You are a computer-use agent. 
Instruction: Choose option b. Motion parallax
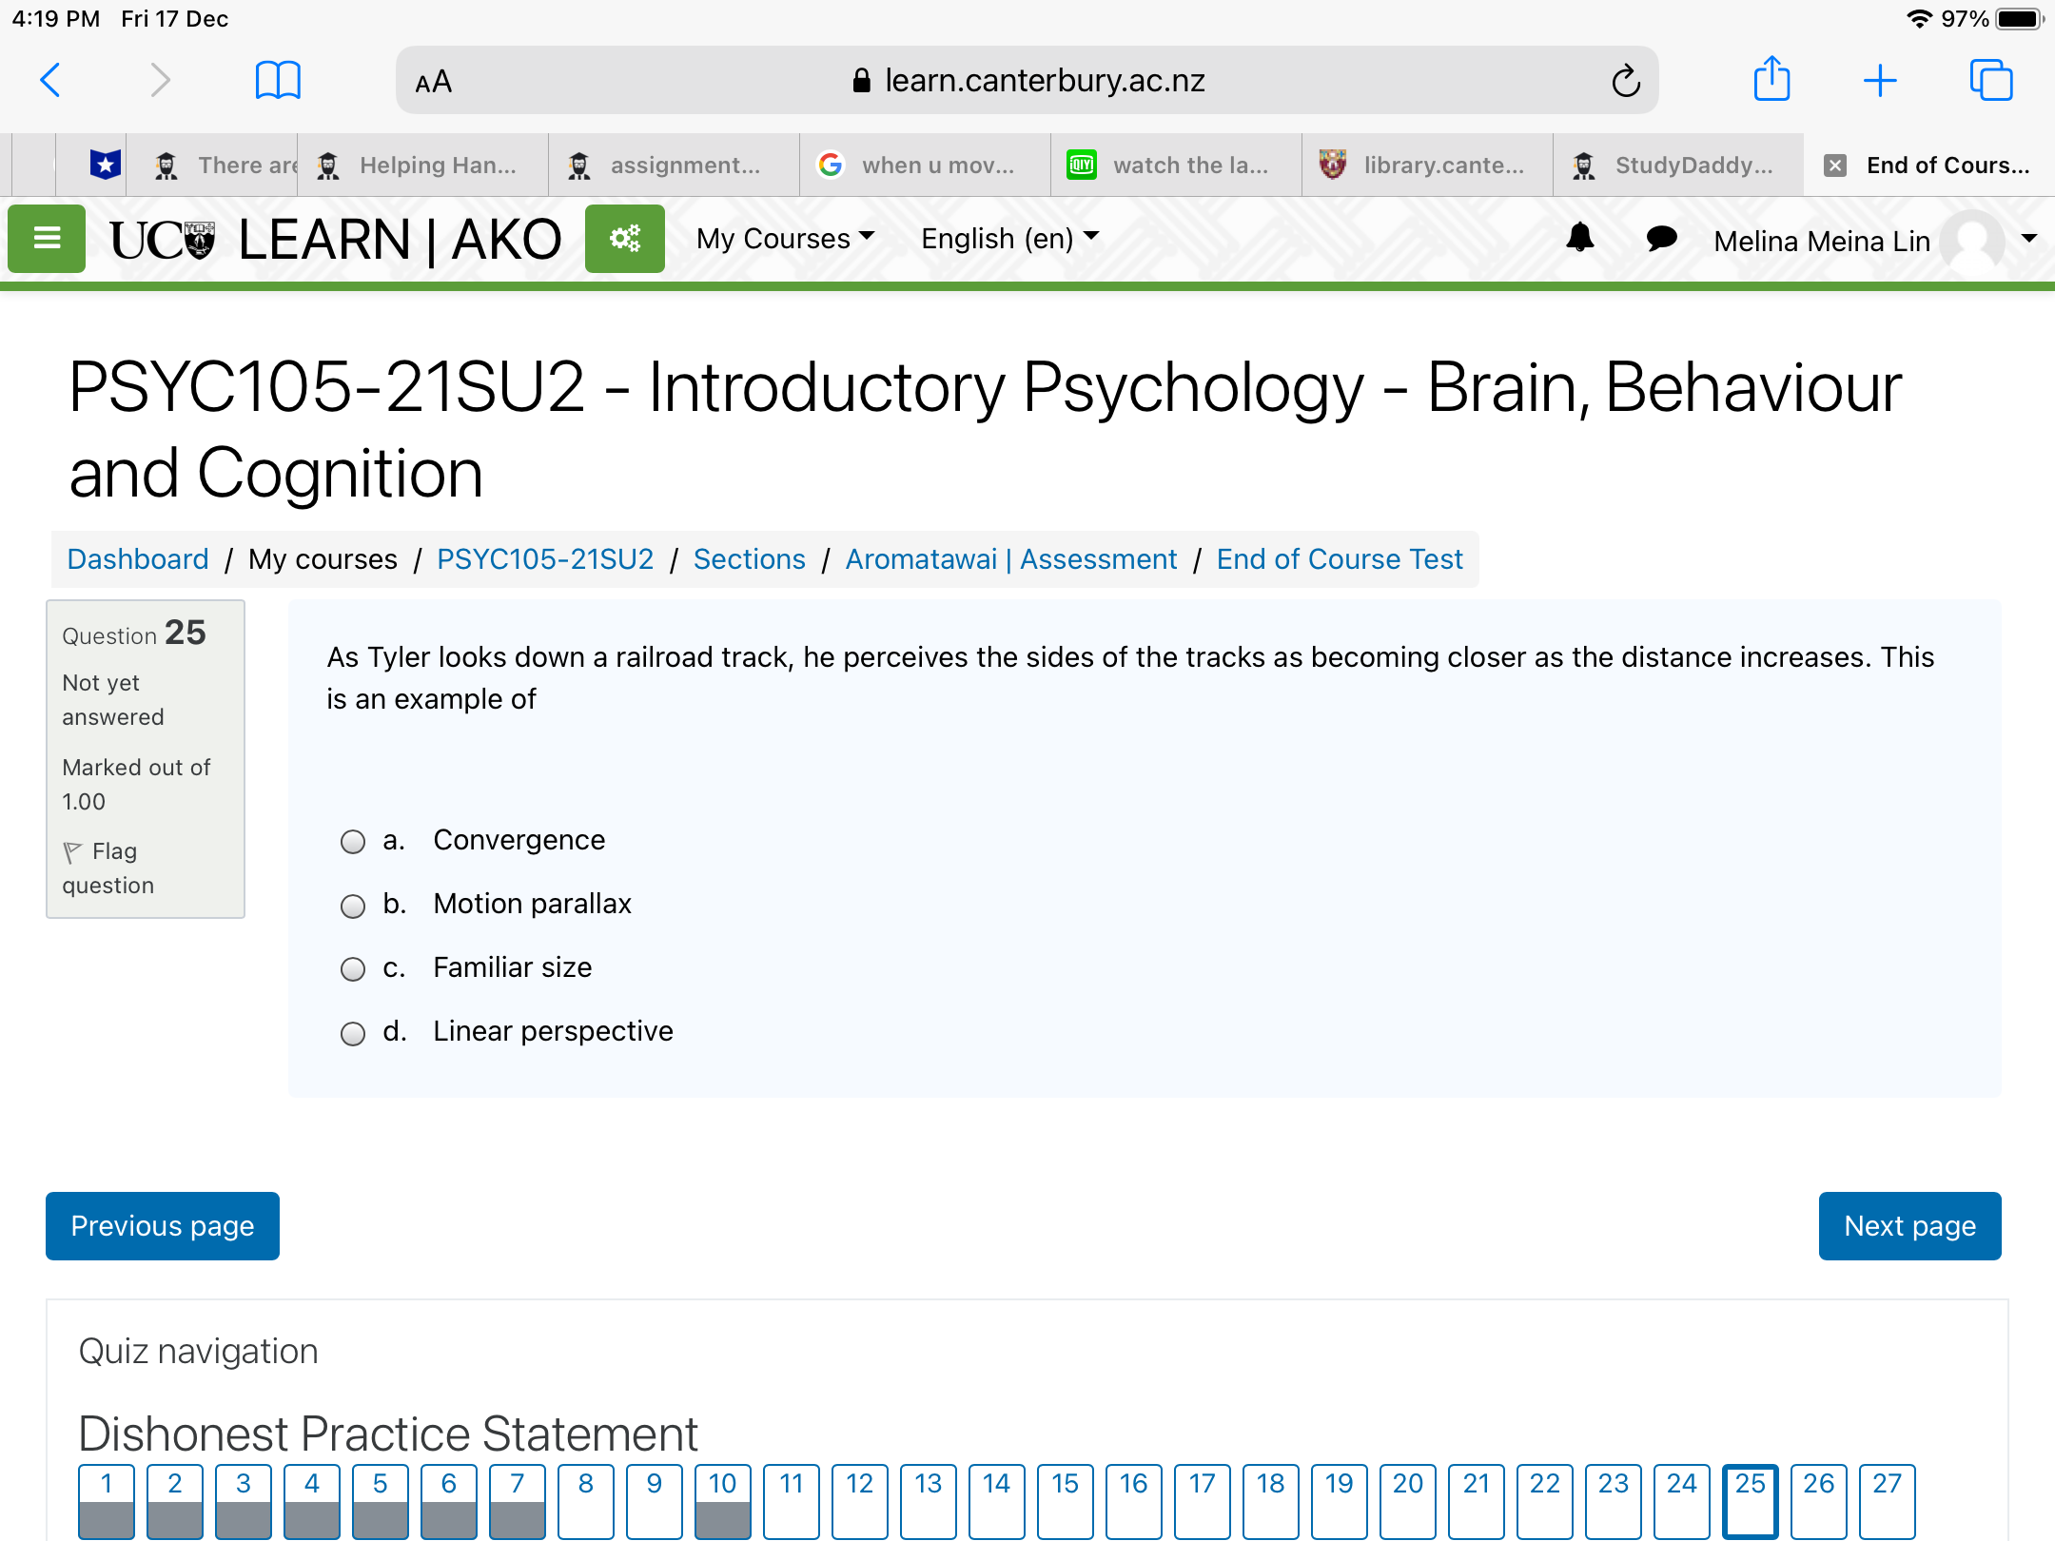[x=353, y=906]
